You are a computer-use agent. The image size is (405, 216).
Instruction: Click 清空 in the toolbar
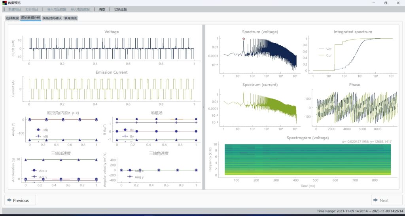tap(102, 9)
